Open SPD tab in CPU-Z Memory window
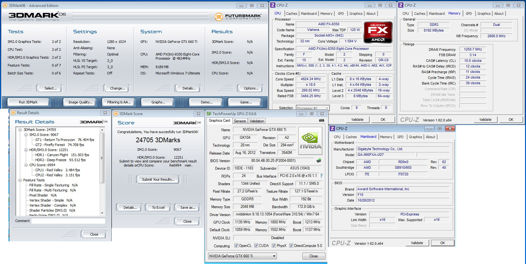Viewport: 526px width, 264px height. pyautogui.click(x=469, y=14)
